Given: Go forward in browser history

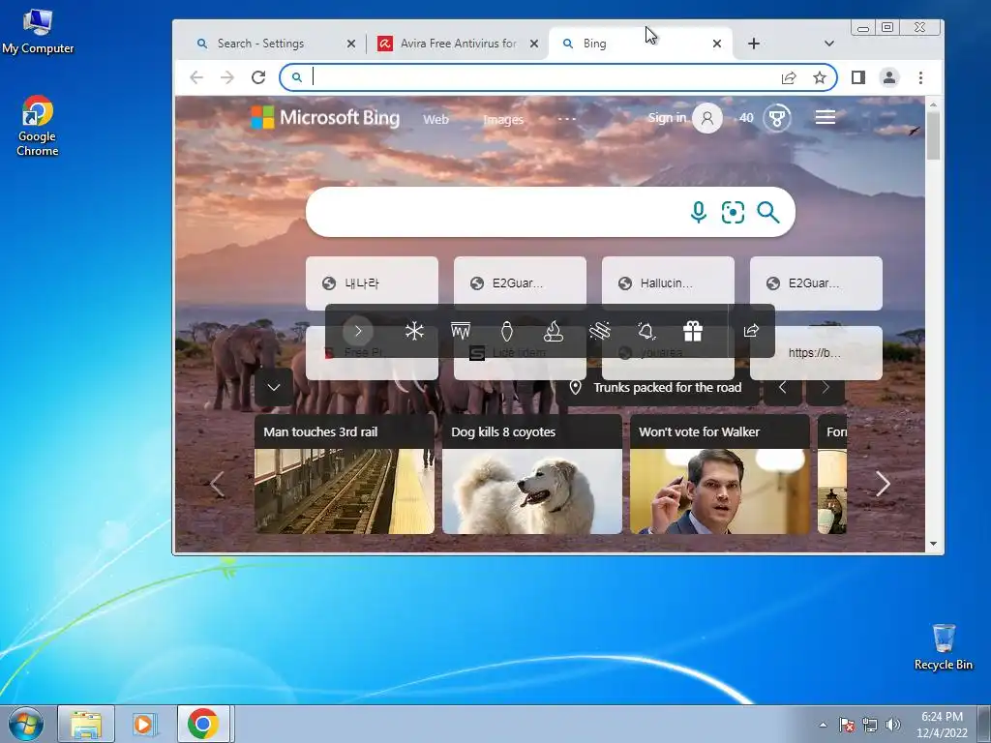Looking at the screenshot, I should (226, 77).
